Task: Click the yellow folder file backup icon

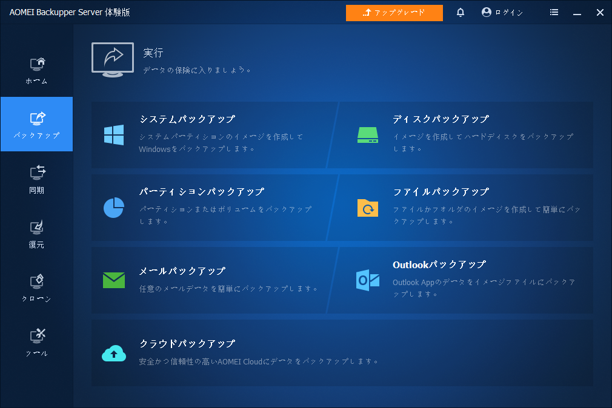Action: coord(368,208)
